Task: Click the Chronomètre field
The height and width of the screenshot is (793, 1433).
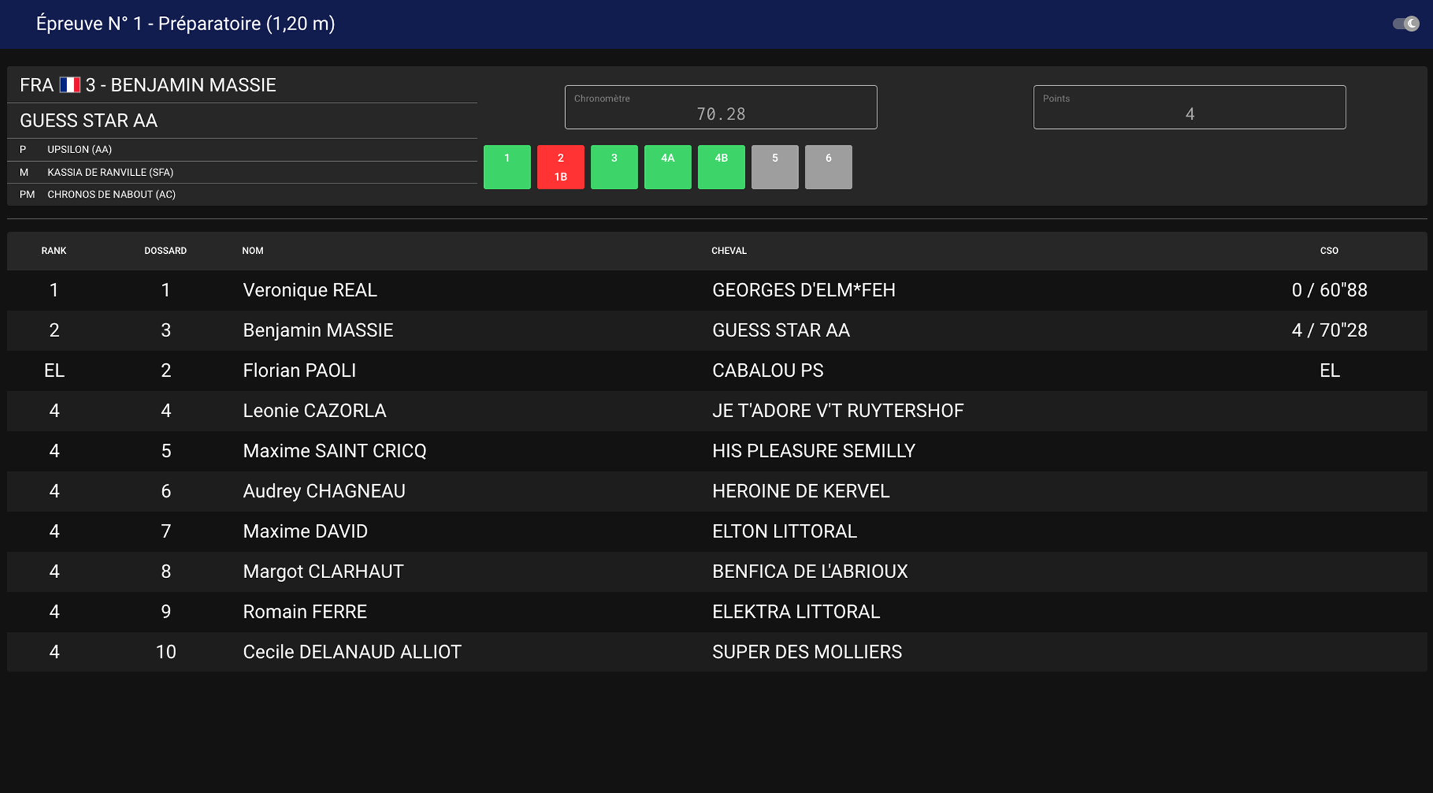Action: (720, 107)
